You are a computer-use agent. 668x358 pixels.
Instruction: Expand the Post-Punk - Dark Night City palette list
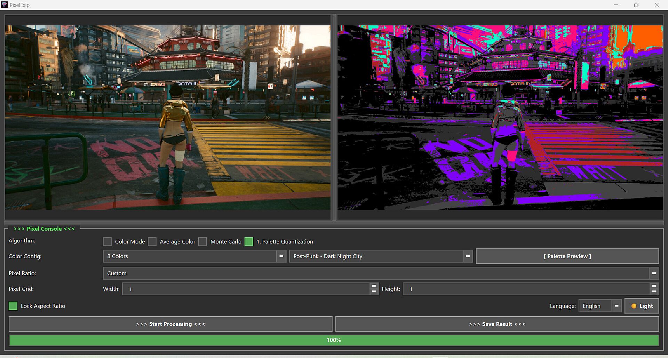468,256
